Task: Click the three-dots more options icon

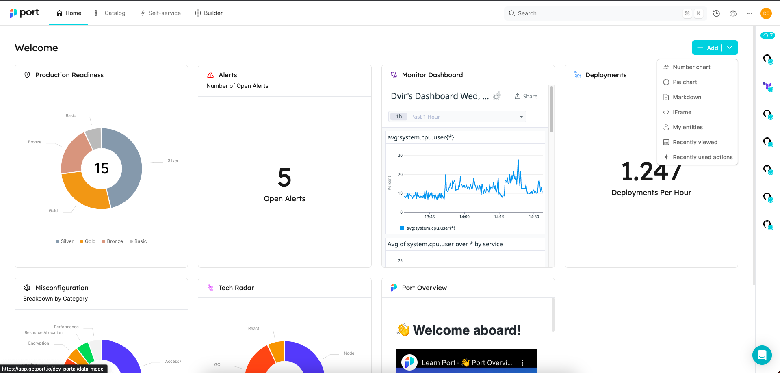Action: click(750, 13)
